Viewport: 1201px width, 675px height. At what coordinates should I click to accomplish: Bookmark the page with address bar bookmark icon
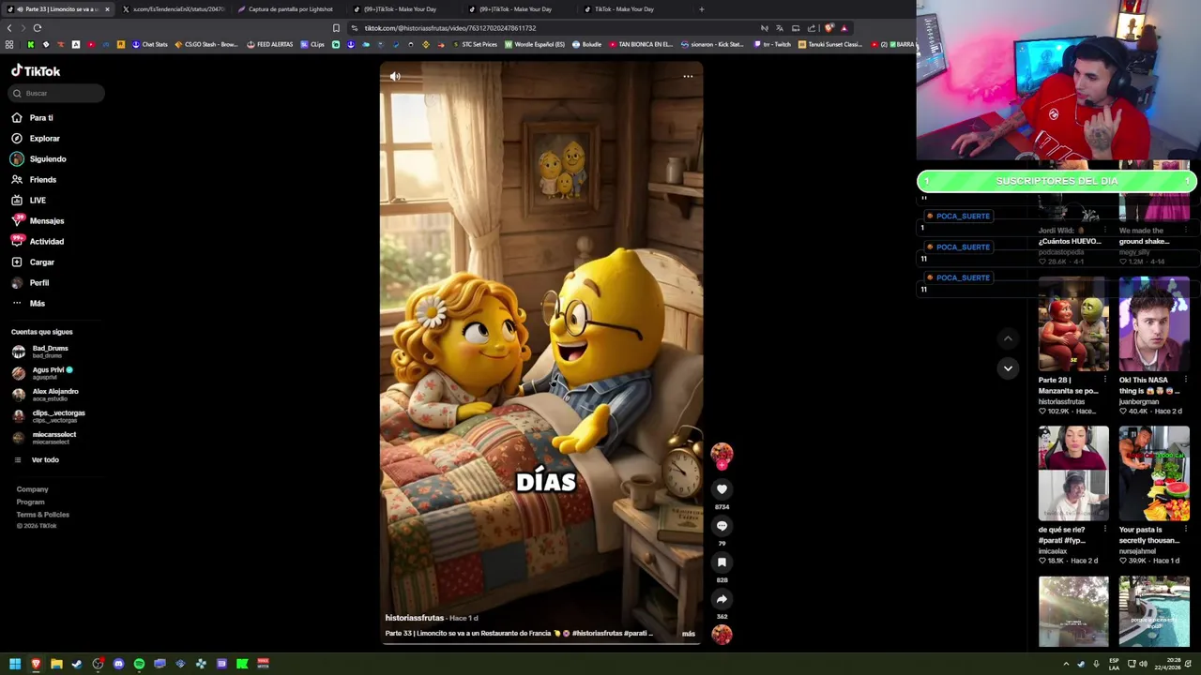click(x=336, y=28)
